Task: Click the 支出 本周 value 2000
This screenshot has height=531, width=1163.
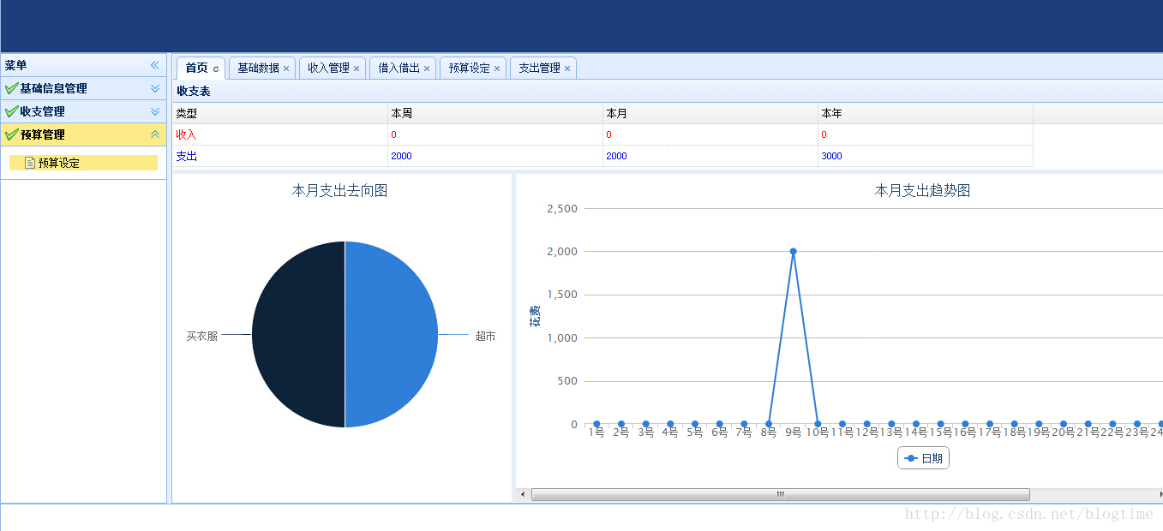Action: point(401,156)
